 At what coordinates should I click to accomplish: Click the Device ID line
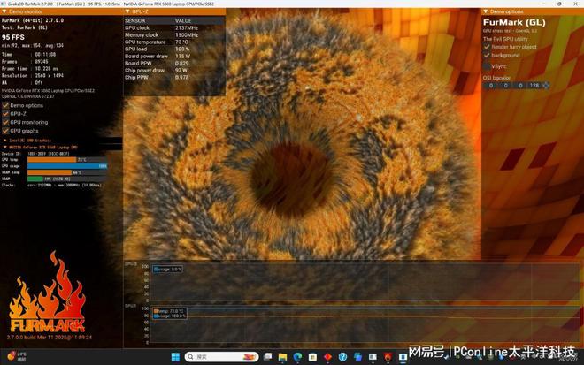click(x=35, y=153)
